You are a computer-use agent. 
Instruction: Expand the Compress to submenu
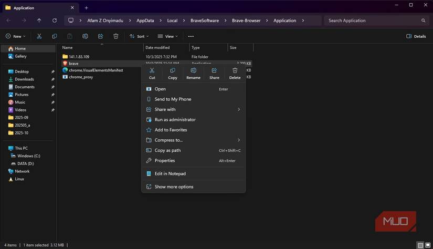tap(239, 140)
